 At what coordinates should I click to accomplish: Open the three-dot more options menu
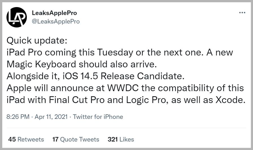point(242,13)
